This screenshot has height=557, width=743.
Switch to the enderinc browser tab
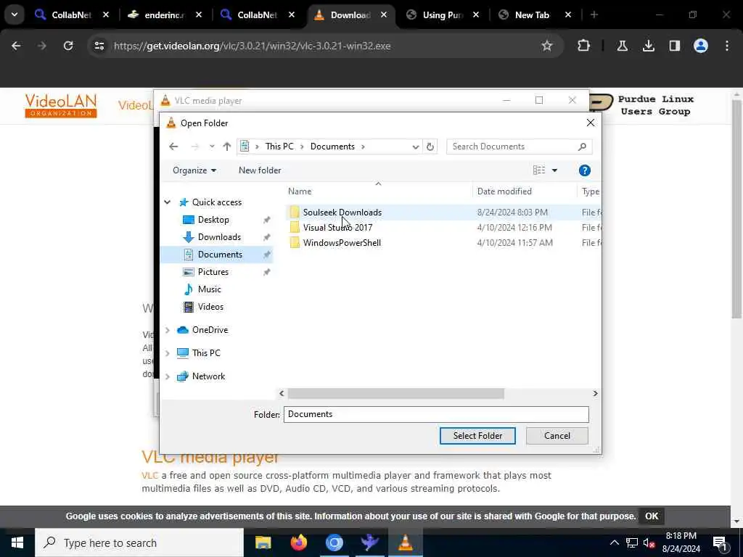[164, 15]
